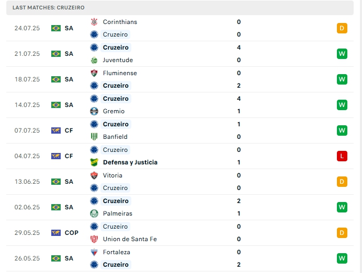Click the red loss badge for Defensa match
Image resolution: width=362 pixels, height=273 pixels.
[342, 156]
